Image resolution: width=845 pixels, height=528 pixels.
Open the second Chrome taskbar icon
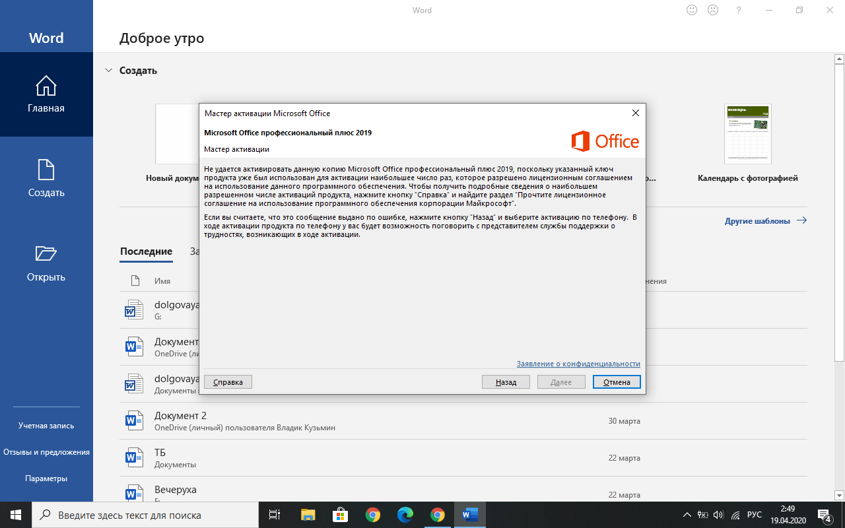pyautogui.click(x=437, y=515)
